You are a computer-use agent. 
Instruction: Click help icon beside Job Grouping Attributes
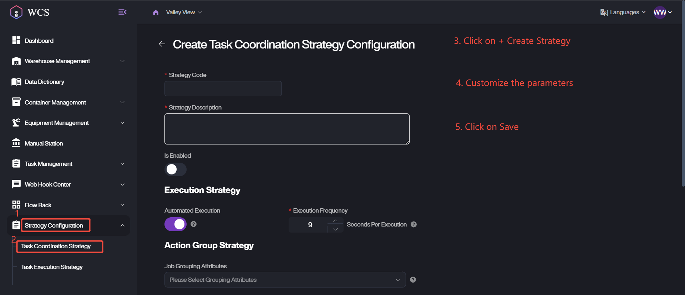413,280
